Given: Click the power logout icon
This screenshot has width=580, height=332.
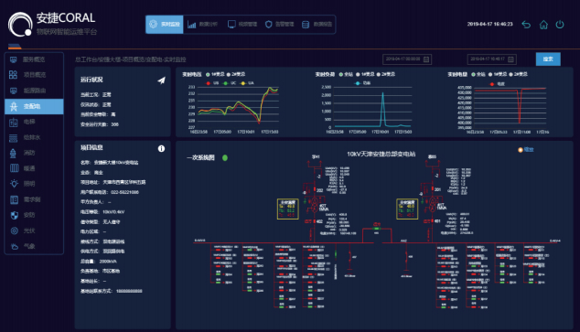Looking at the screenshot, I should point(560,25).
